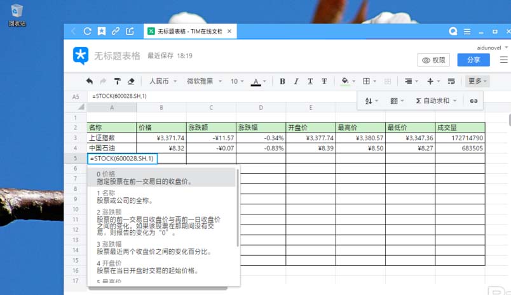The height and width of the screenshot is (295, 511).
Task: Click the share export icon in title bar
Action: tap(130, 31)
